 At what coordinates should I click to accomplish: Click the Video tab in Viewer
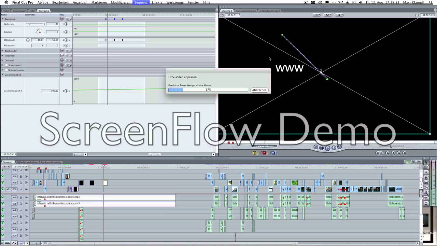pos(6,11)
